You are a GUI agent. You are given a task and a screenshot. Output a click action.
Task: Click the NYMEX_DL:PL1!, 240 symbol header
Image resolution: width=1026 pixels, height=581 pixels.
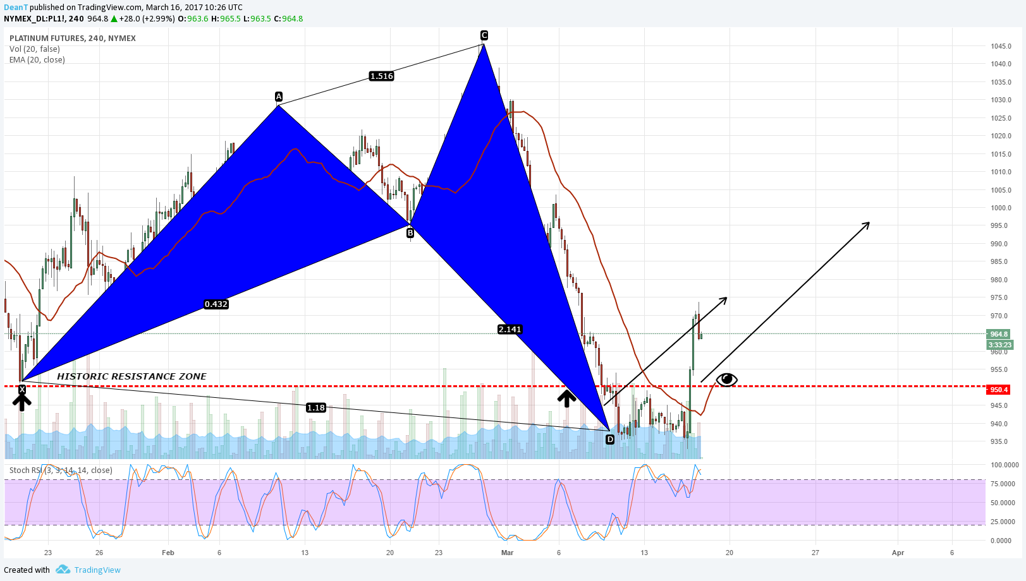[44, 19]
